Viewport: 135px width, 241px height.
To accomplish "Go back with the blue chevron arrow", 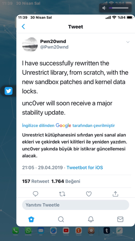I will tap(23, 27).
